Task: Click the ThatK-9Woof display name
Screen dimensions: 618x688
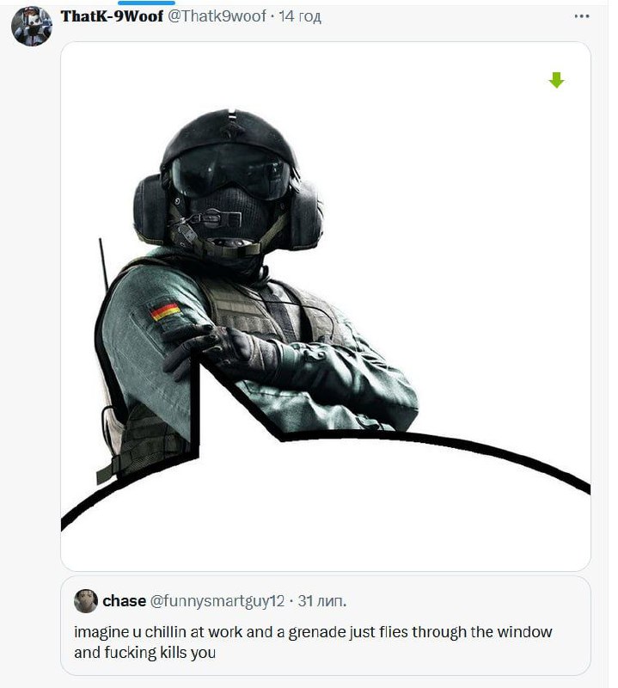Action: (112, 16)
